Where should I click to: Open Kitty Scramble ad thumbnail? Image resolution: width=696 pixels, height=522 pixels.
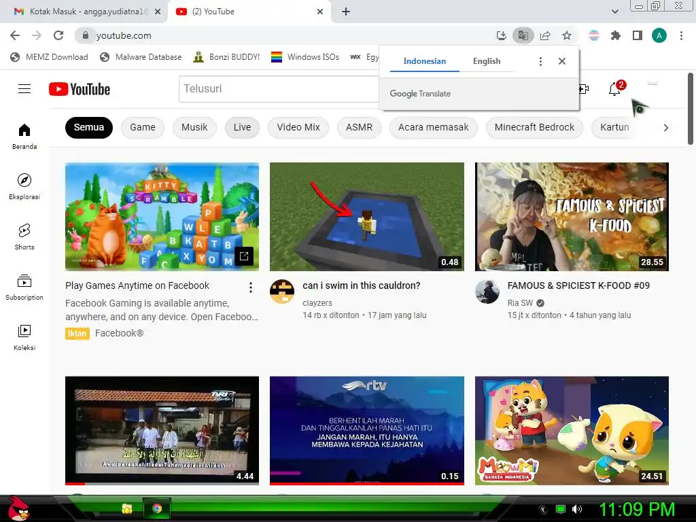[162, 217]
